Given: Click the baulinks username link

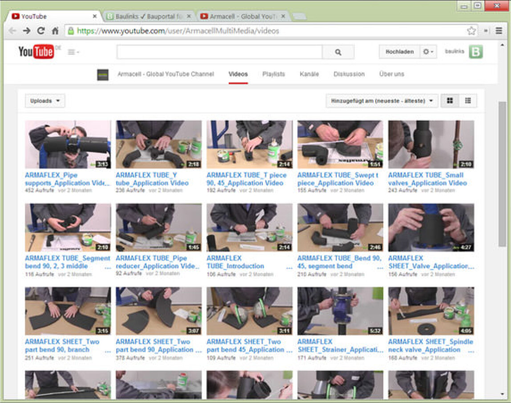Looking at the screenshot, I should 454,52.
